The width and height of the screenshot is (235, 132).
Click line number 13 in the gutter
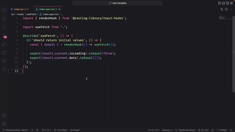tap(16, 71)
